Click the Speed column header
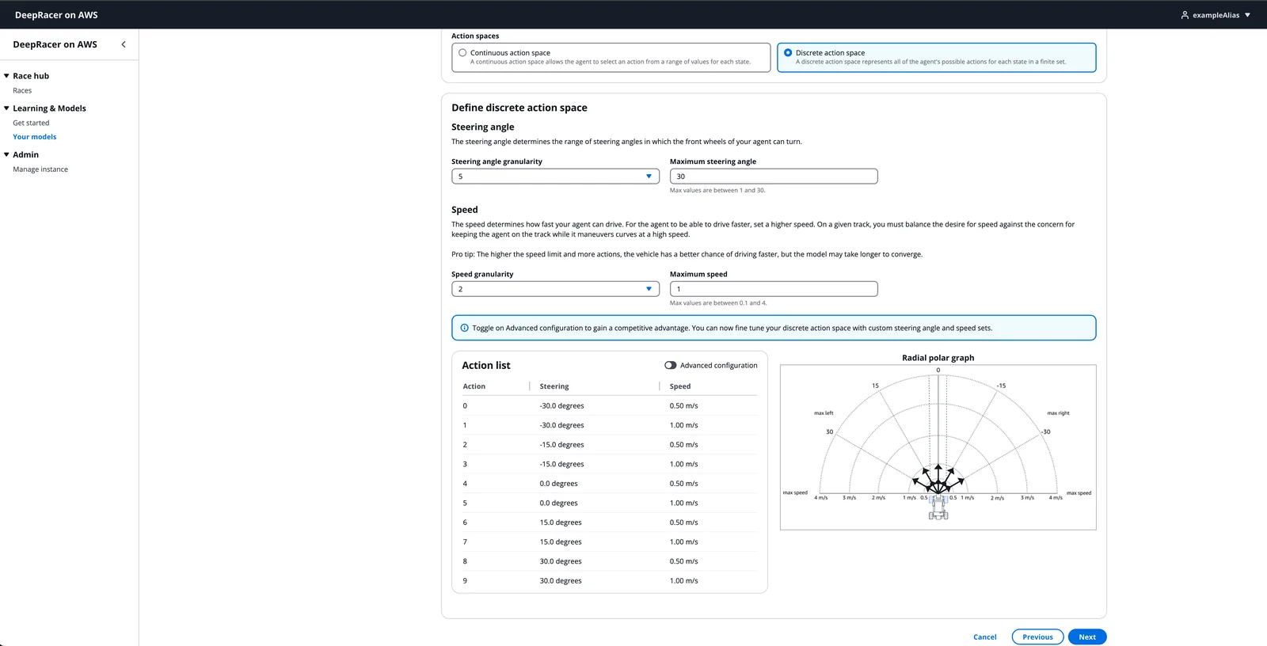Screen dimensions: 1267x646 point(680,386)
